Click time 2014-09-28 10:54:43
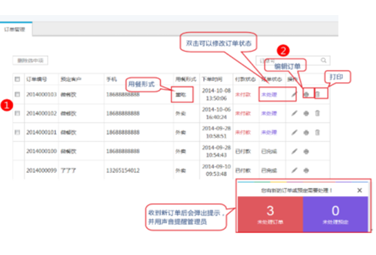This screenshot has height=255, width=376. click(x=216, y=151)
